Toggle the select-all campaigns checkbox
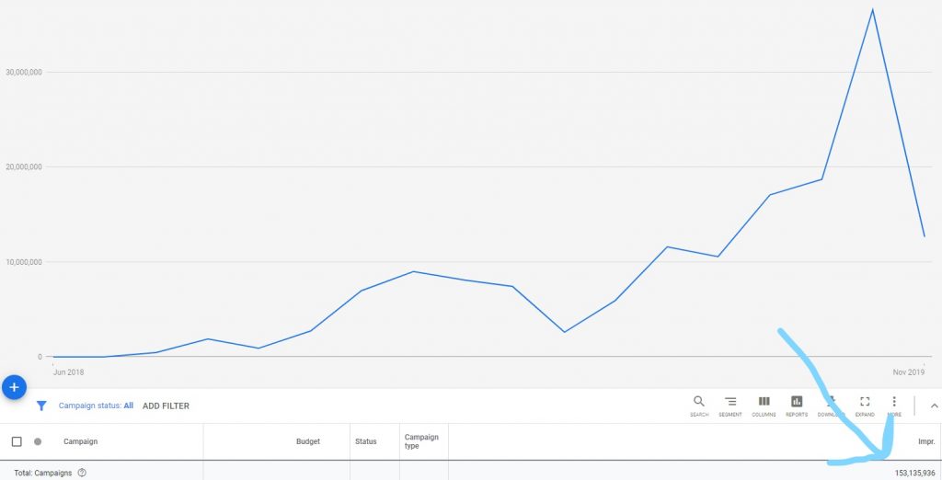Screen dimensions: 942x480 pos(17,441)
